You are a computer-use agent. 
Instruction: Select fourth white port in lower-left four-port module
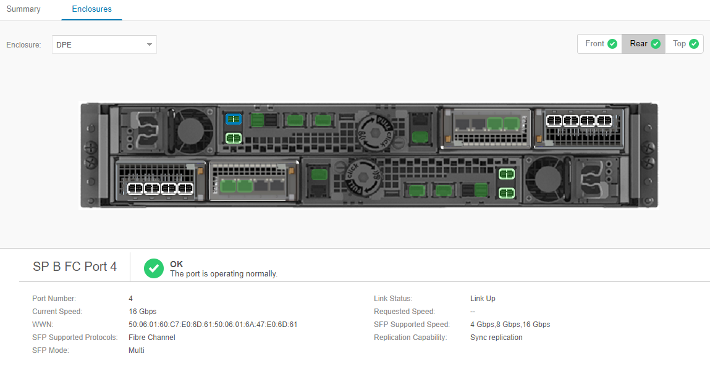(185, 188)
